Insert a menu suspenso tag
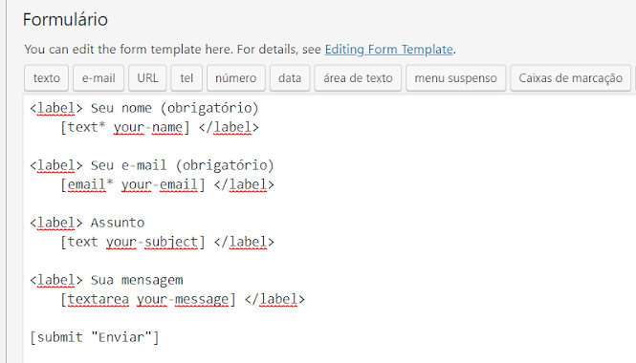Viewport: 636px width, 363px height. tap(455, 77)
